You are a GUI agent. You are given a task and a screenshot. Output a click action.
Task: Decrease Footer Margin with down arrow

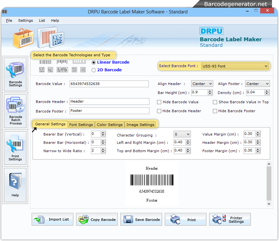tap(258, 152)
